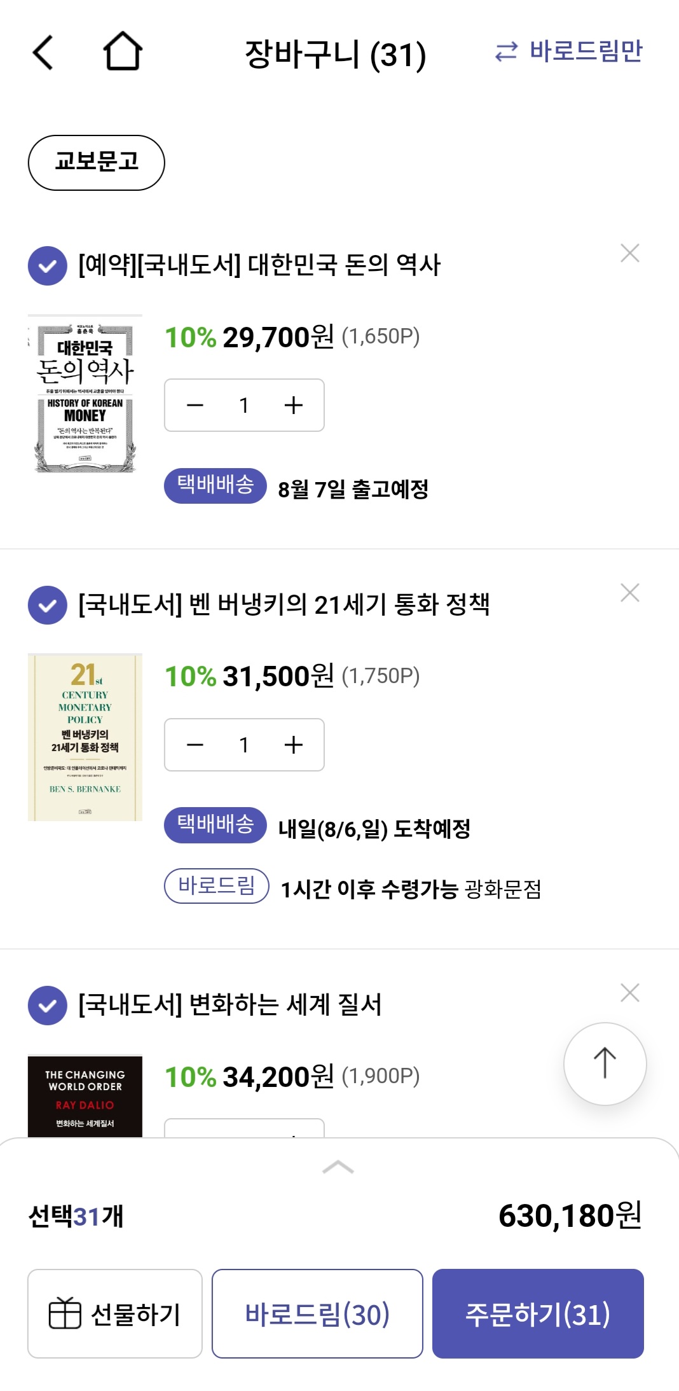Decrease quantity of 벤 버냉키 book

pos(195,745)
